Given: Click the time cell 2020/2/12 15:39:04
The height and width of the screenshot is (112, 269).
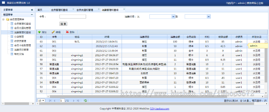Looking at the screenshot, I should (x=107, y=51).
